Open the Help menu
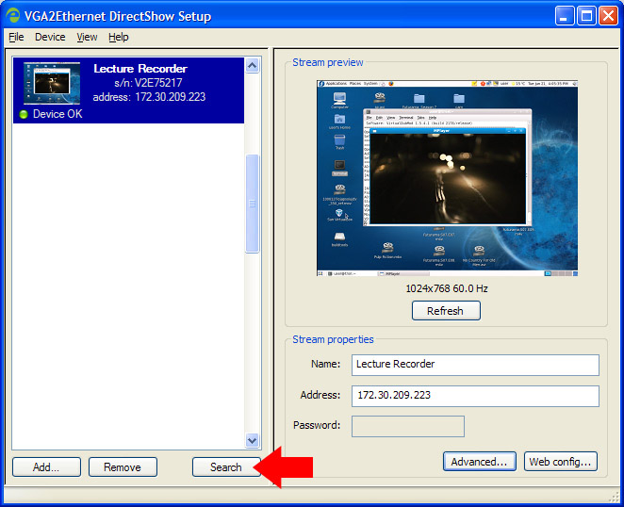The height and width of the screenshot is (507, 624). [x=118, y=37]
